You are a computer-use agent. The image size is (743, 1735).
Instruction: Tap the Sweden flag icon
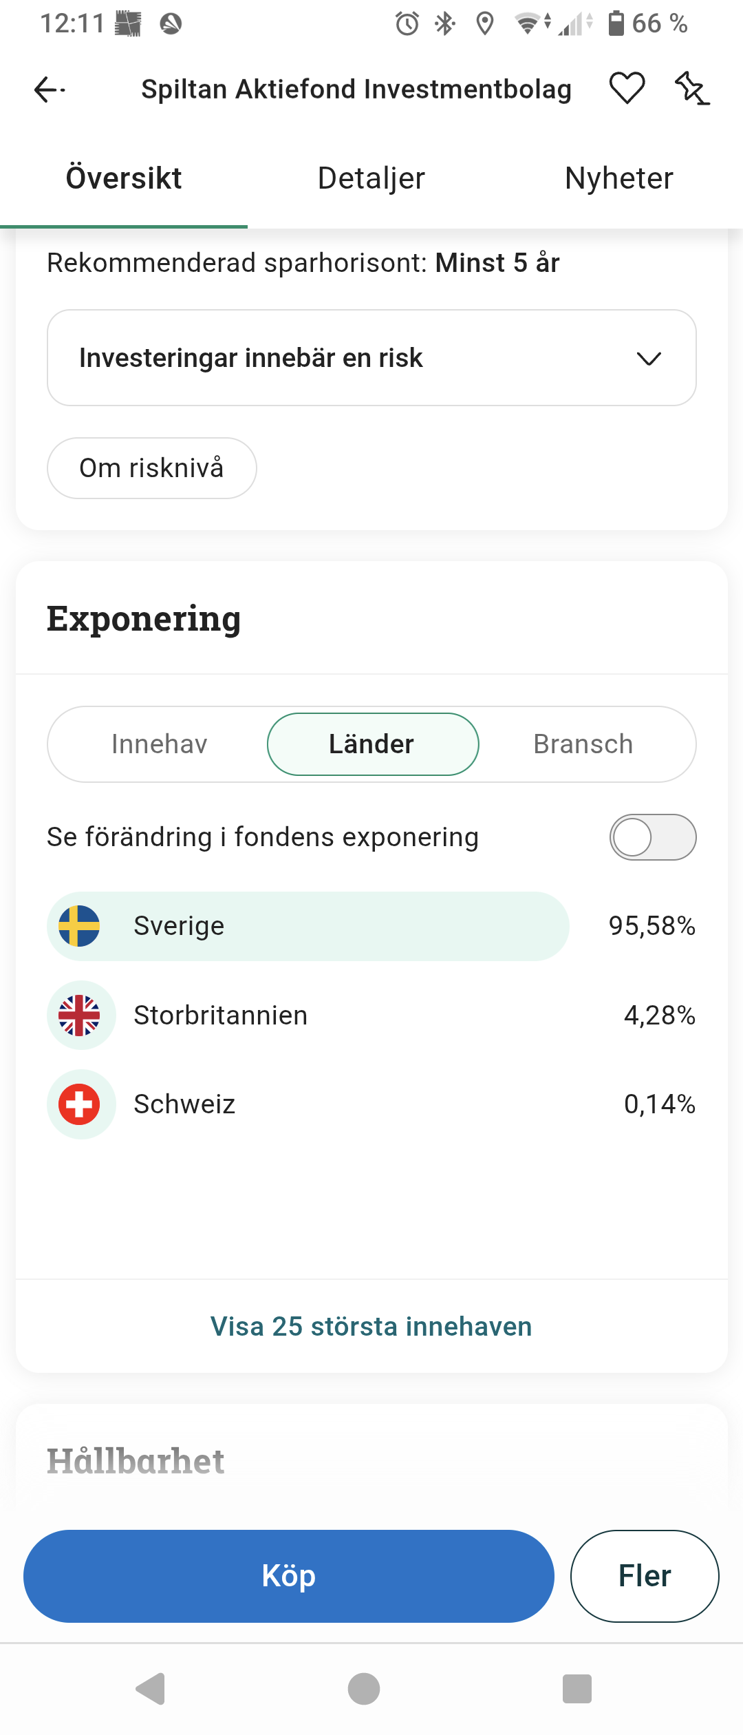(79, 926)
